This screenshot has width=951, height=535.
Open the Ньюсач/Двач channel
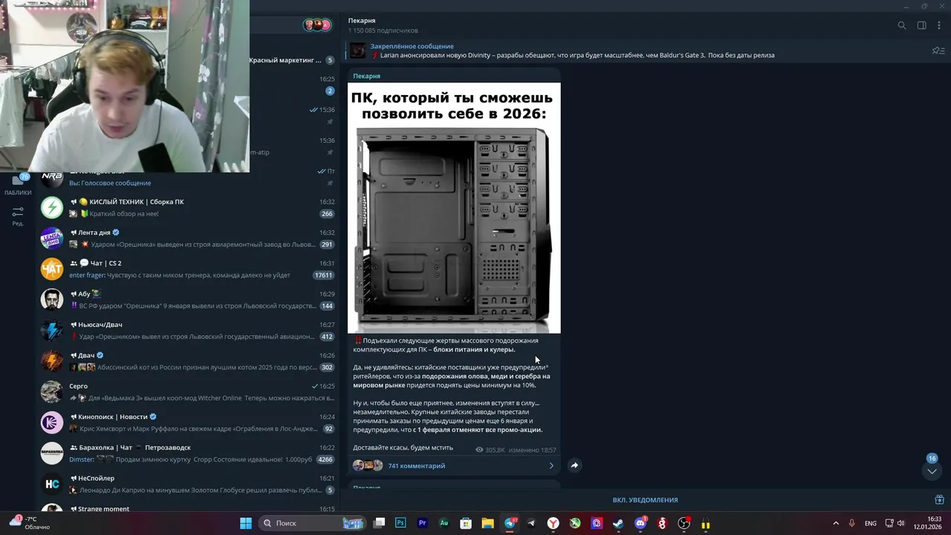[189, 331]
